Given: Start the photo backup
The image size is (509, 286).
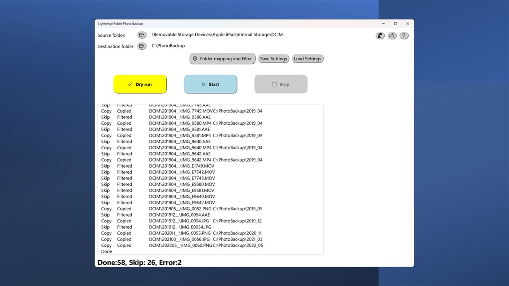Looking at the screenshot, I should click(x=210, y=84).
